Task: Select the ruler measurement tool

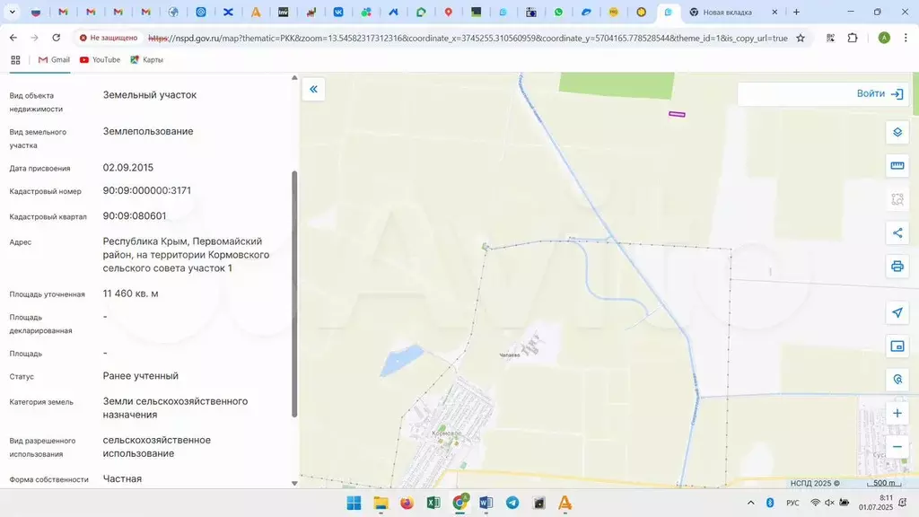Action: point(897,166)
